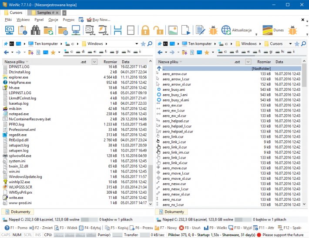Click right panel forward arrow

(x=172, y=52)
